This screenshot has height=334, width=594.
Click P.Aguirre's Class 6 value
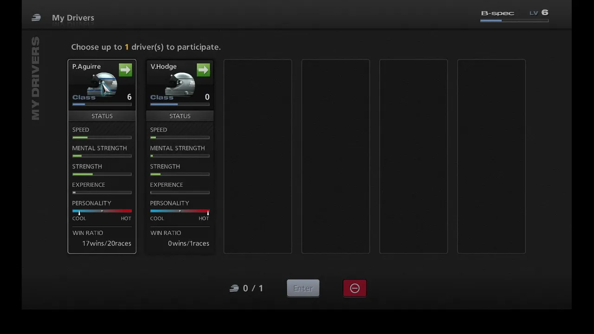click(129, 97)
